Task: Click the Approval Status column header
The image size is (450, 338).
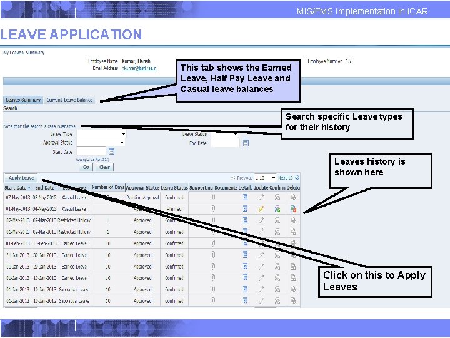Action: click(142, 188)
